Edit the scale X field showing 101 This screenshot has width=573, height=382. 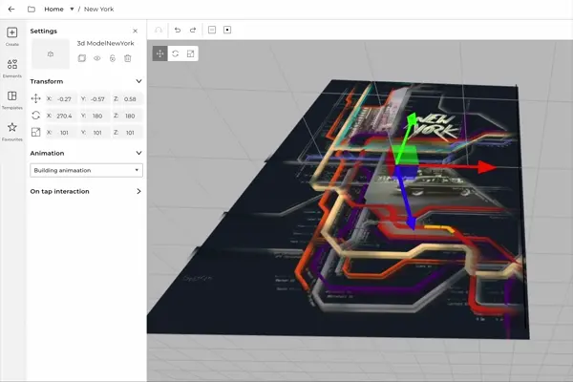click(x=61, y=133)
